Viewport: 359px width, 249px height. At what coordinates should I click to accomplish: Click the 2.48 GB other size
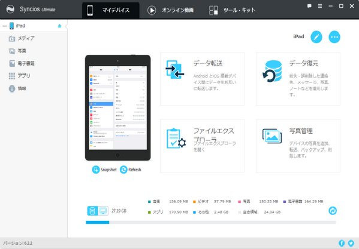tap(221, 212)
